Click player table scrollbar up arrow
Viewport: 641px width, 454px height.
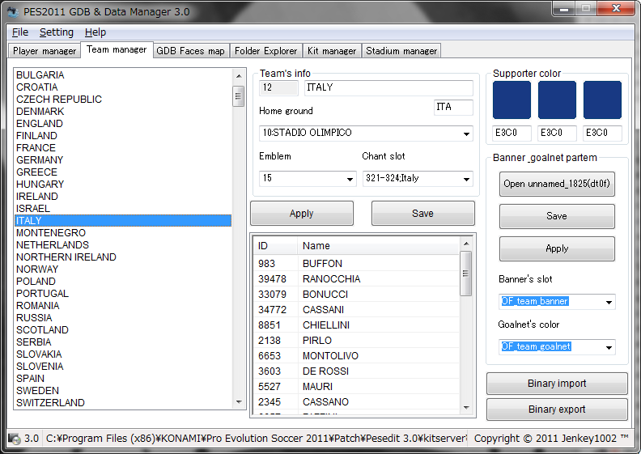point(465,244)
